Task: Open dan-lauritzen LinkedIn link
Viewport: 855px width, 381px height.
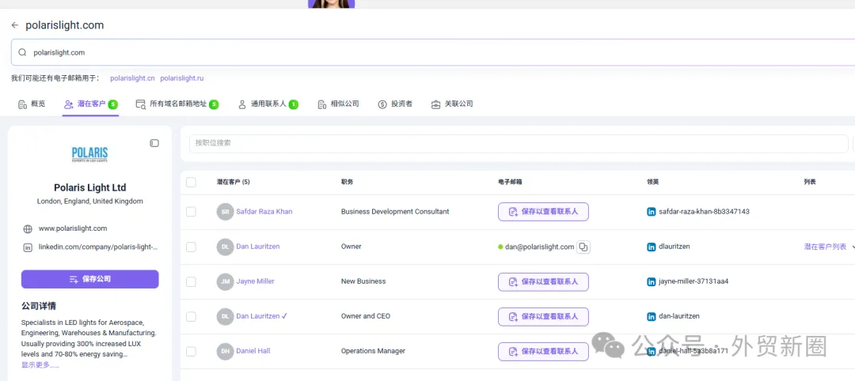Action: click(679, 316)
